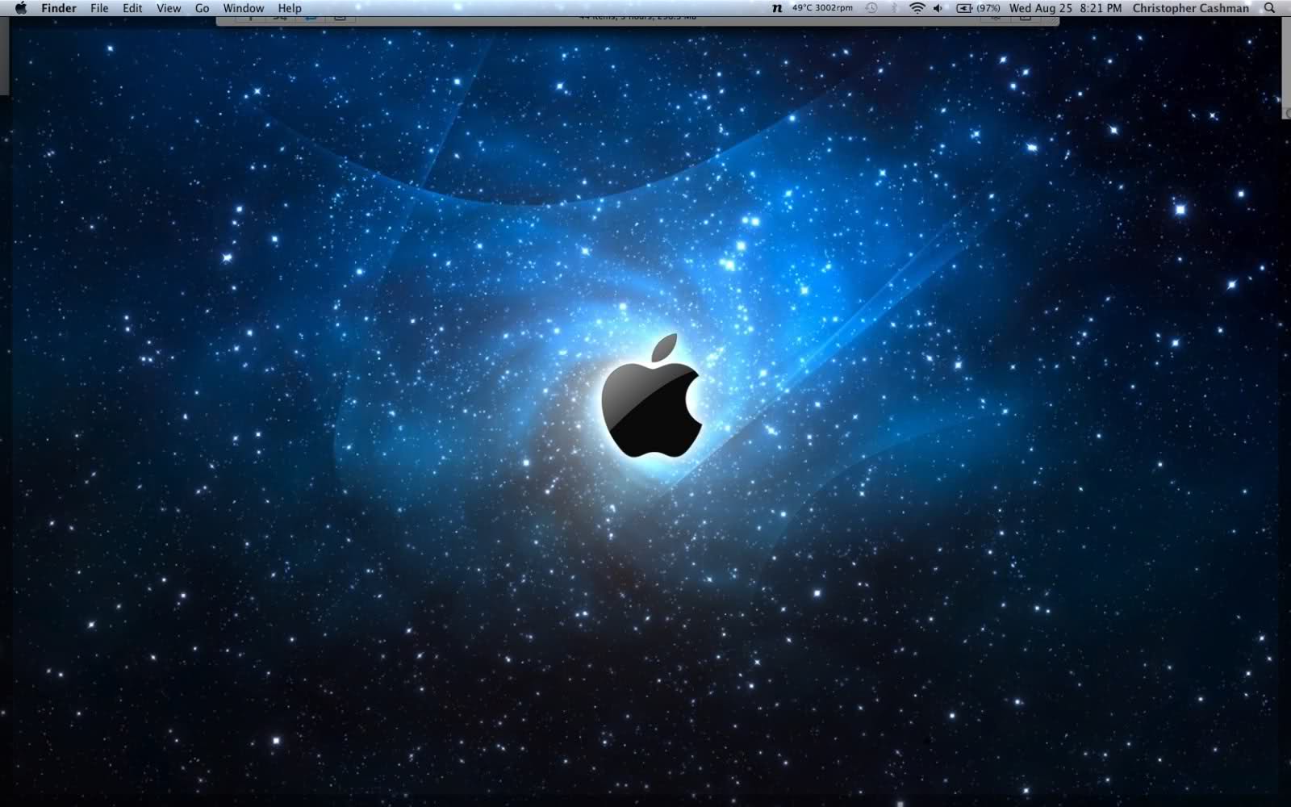
Task: Open the Edit menu
Action: pos(132,8)
